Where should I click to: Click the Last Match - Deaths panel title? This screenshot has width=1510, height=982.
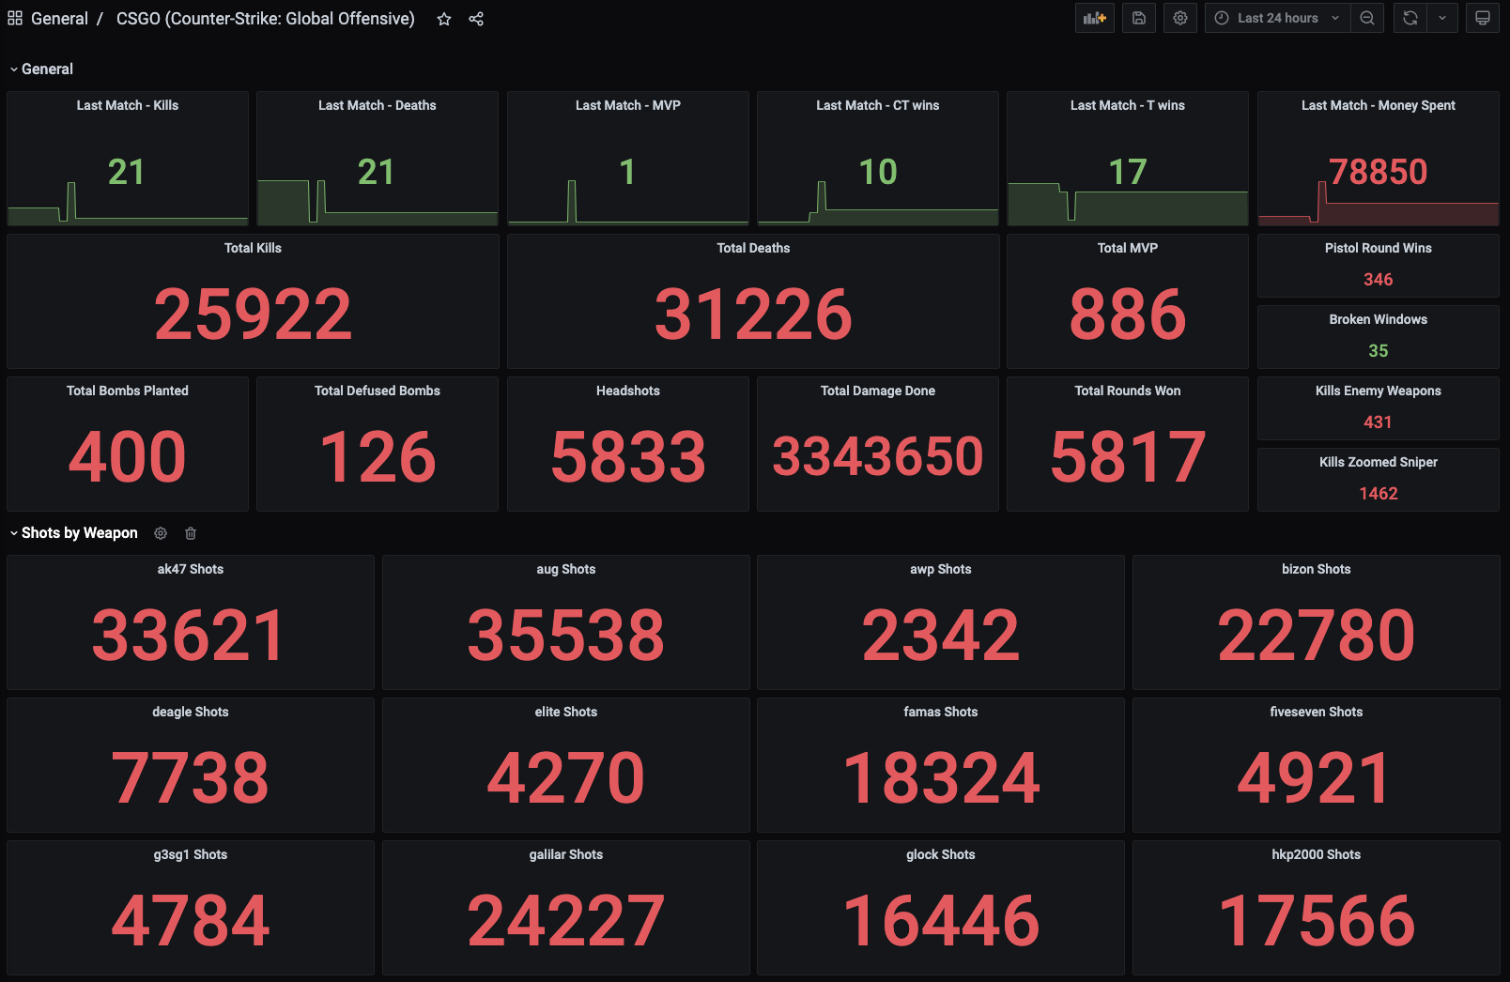pos(377,105)
